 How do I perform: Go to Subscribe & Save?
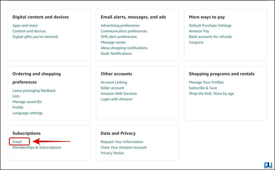tap(203, 88)
